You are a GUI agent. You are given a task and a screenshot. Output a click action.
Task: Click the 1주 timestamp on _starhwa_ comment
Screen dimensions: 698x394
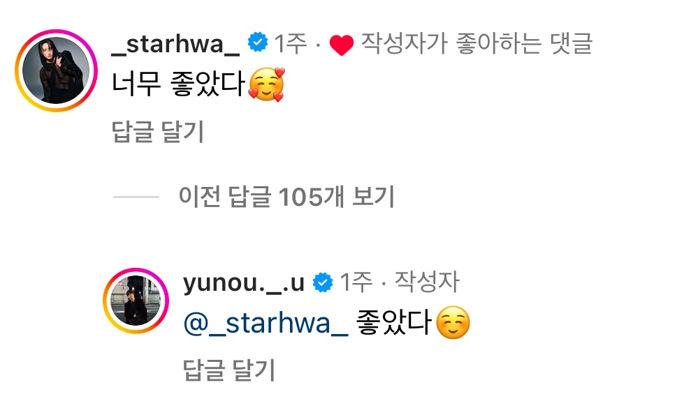tap(291, 43)
